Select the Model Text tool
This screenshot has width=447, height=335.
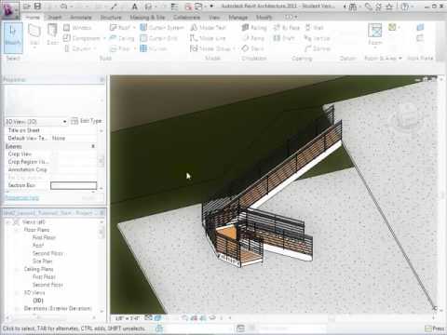[x=209, y=28]
